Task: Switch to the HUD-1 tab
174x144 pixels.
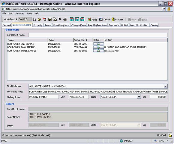Action: tap(124, 25)
